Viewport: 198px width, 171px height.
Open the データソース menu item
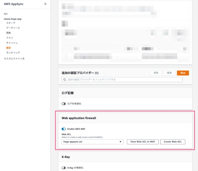(x=13, y=28)
